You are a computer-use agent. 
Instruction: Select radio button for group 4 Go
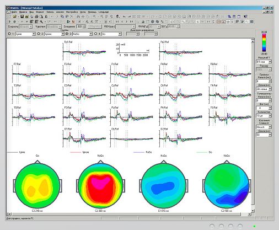pos(95,34)
